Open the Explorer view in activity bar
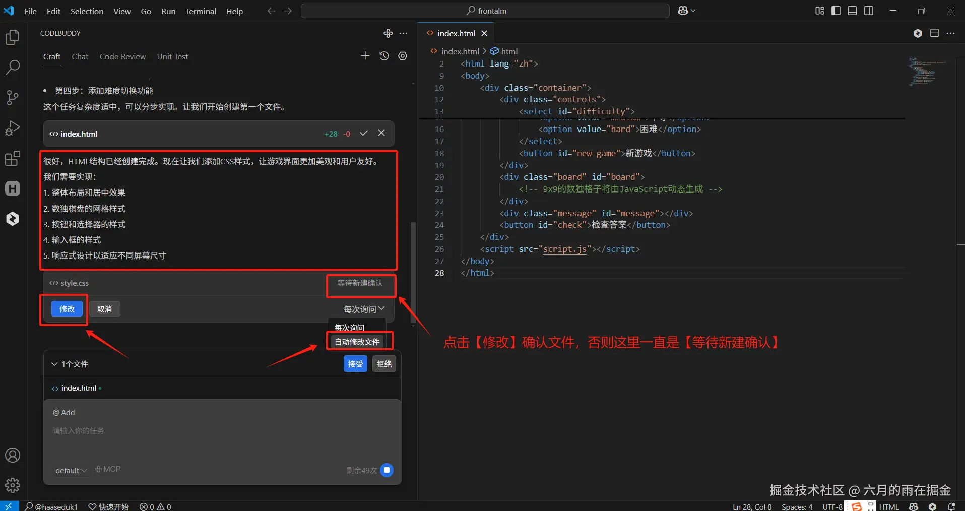 (13, 37)
